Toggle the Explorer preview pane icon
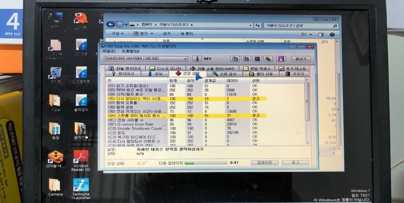The image size is (404, 203). pos(321,34)
